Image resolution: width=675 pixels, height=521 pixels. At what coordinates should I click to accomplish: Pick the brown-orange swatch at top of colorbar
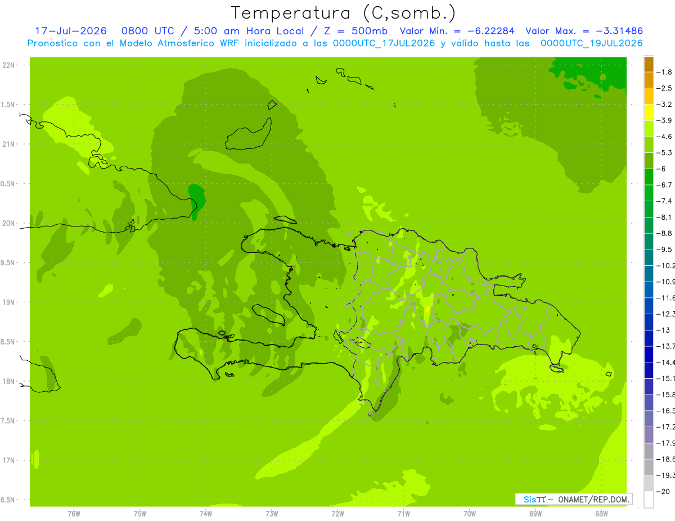coord(649,64)
